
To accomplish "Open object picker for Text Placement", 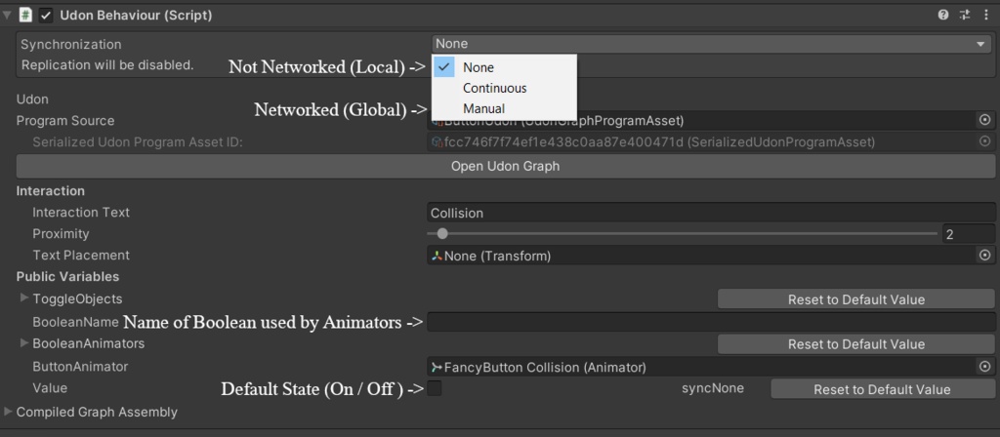I will click(x=984, y=256).
